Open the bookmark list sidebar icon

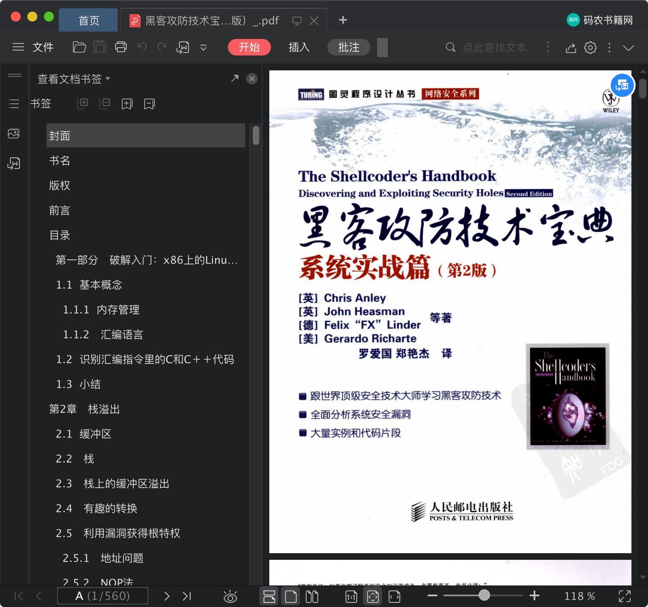pyautogui.click(x=14, y=104)
